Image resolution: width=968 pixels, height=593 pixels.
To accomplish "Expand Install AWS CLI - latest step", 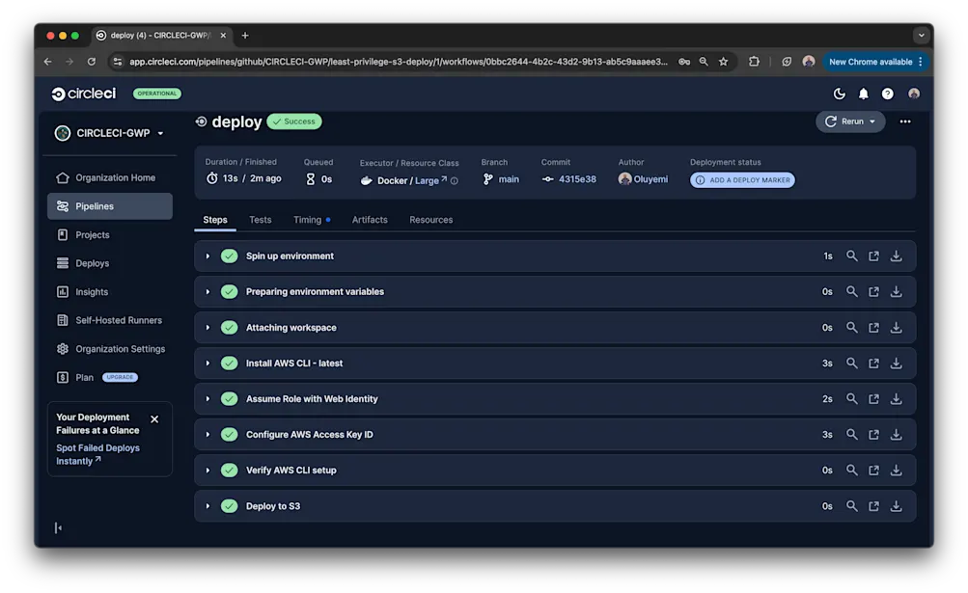I will coord(207,364).
